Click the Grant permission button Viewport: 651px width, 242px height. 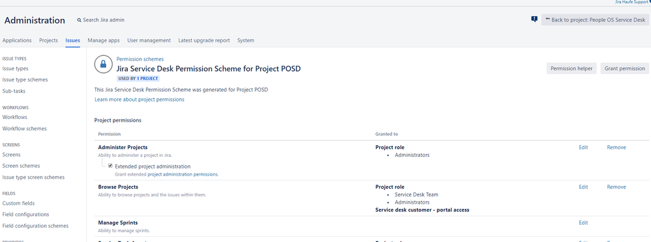click(624, 68)
